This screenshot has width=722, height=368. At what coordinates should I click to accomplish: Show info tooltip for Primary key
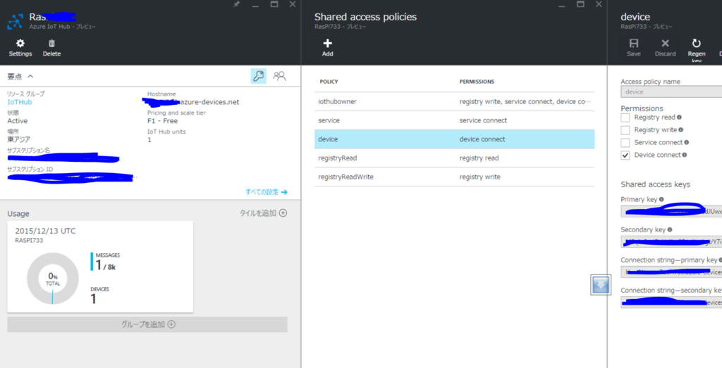coord(661,199)
